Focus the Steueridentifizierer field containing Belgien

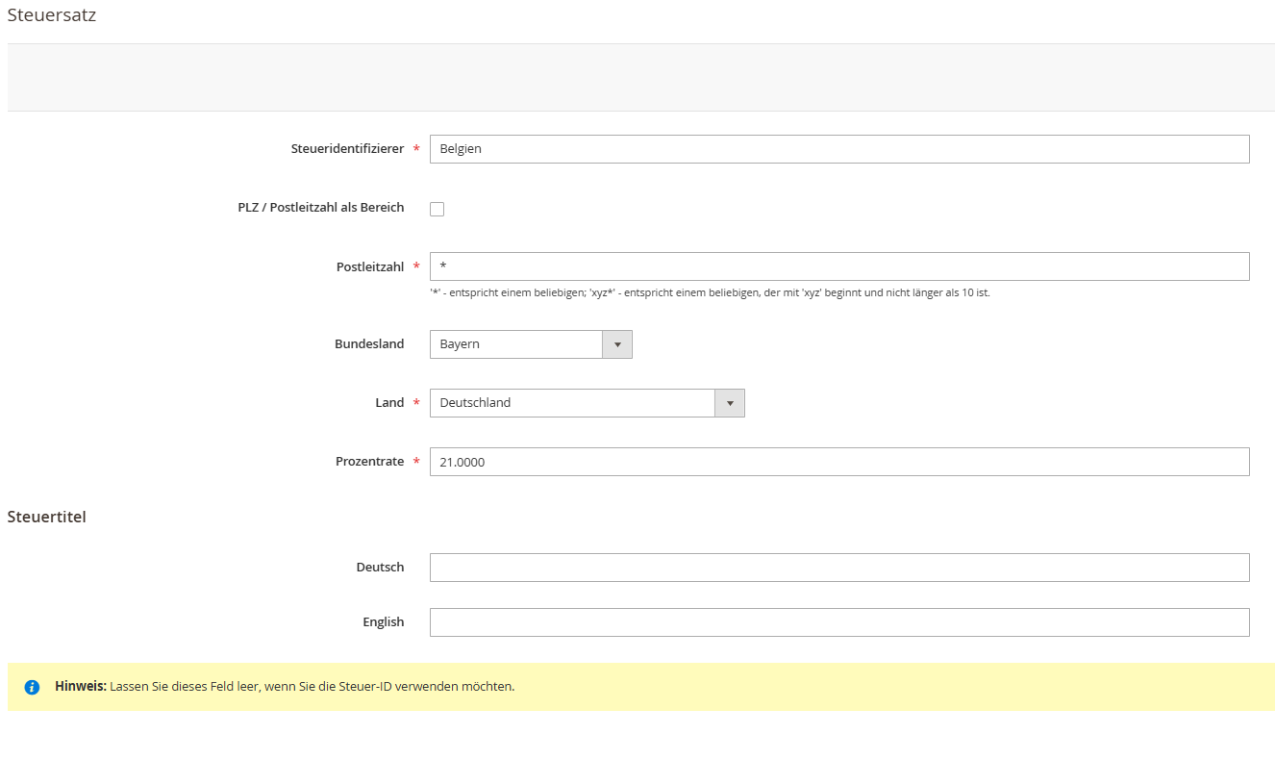839,149
